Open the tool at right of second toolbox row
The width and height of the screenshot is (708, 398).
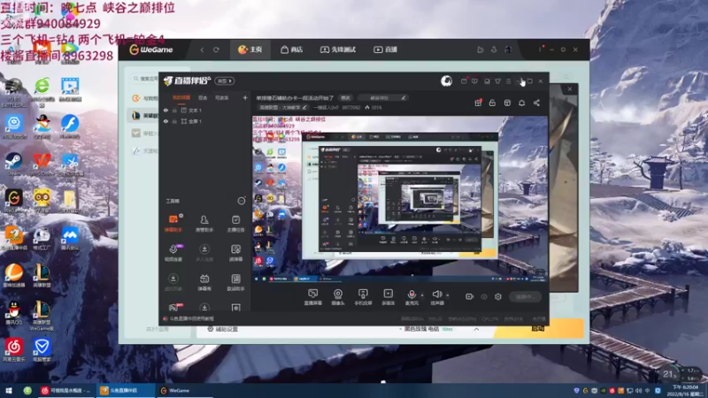(235, 253)
